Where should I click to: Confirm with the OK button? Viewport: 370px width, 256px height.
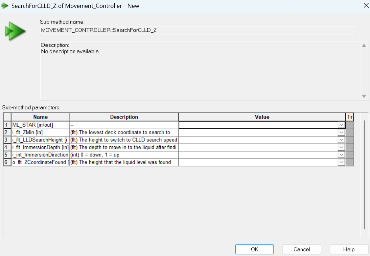pyautogui.click(x=254, y=249)
